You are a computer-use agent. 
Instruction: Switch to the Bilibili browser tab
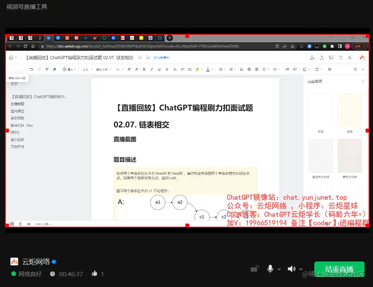coord(159,38)
